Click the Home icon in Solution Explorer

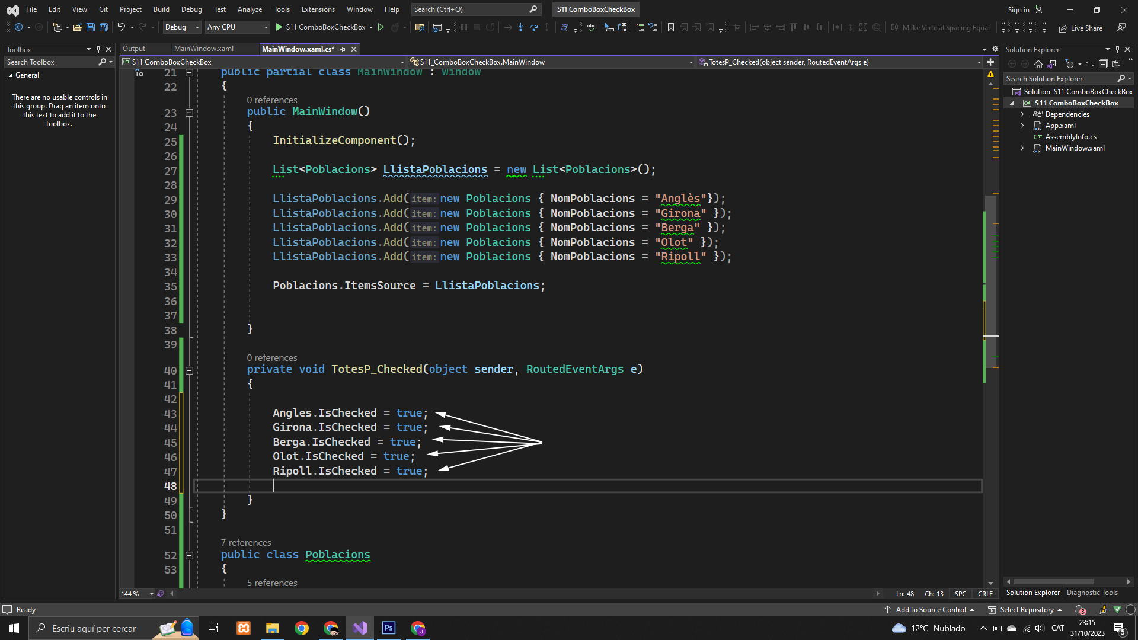1038,64
